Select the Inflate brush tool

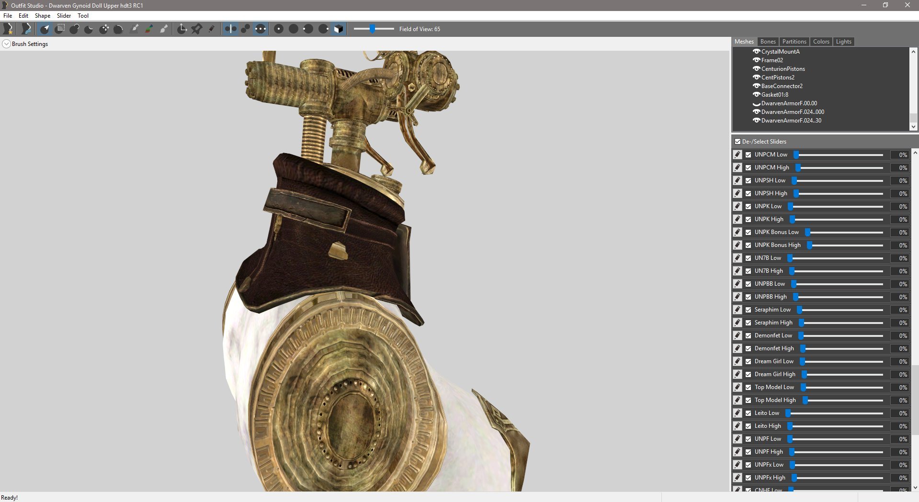click(x=74, y=29)
